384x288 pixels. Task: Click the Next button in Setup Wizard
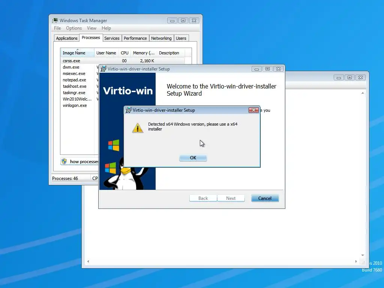pos(231,198)
